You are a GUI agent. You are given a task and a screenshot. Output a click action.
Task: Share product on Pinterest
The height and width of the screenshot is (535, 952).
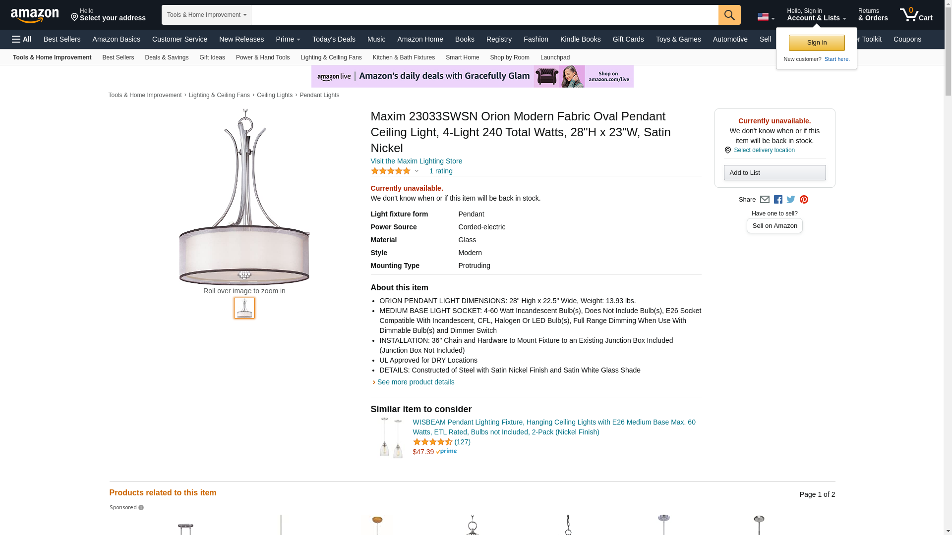(804, 200)
